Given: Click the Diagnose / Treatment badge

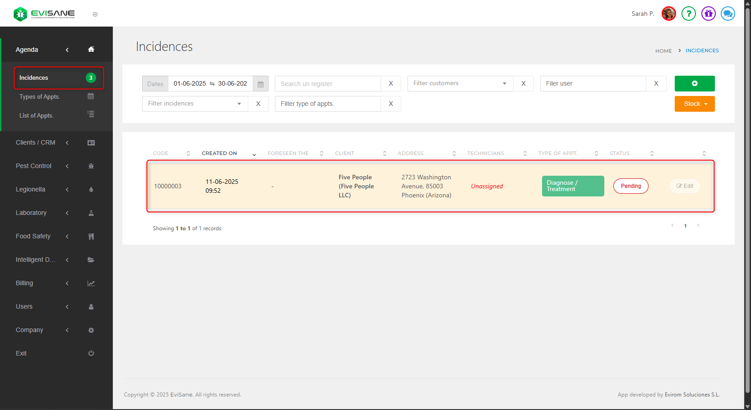Looking at the screenshot, I should click(573, 186).
